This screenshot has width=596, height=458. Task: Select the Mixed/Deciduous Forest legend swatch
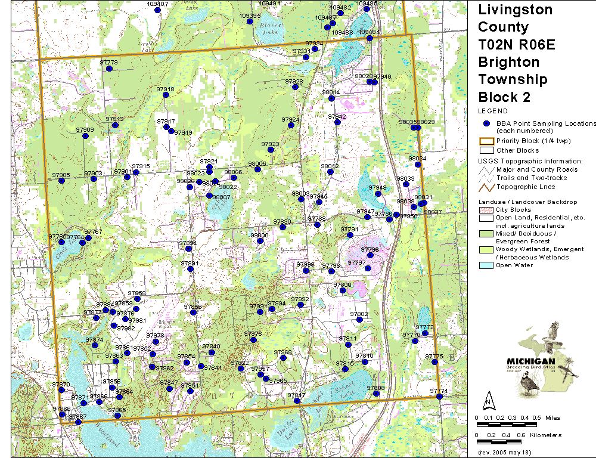point(486,234)
